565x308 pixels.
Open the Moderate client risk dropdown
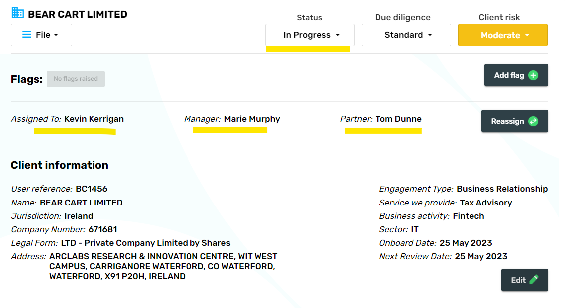pos(503,35)
